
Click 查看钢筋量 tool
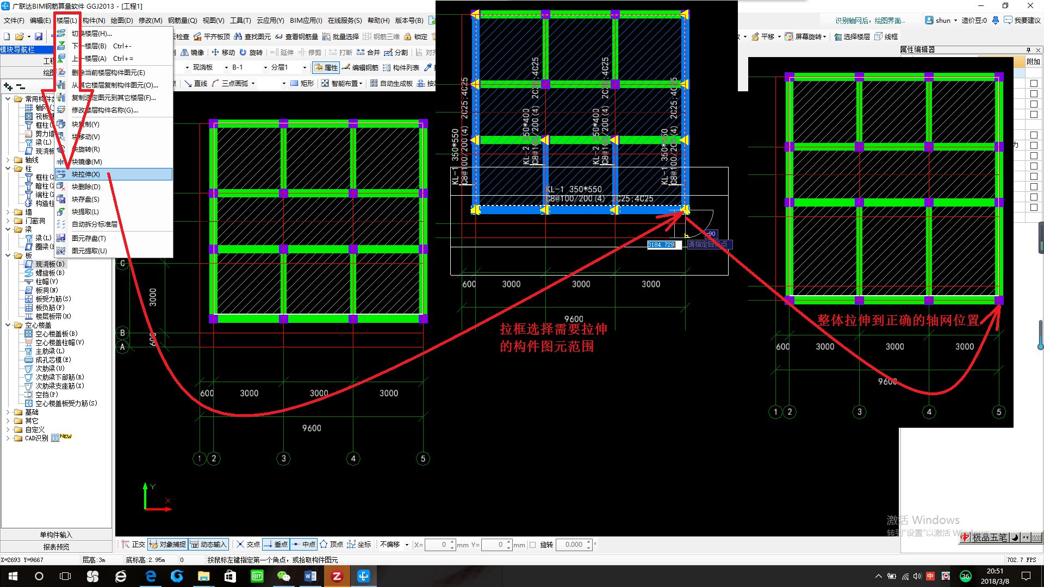(296, 36)
